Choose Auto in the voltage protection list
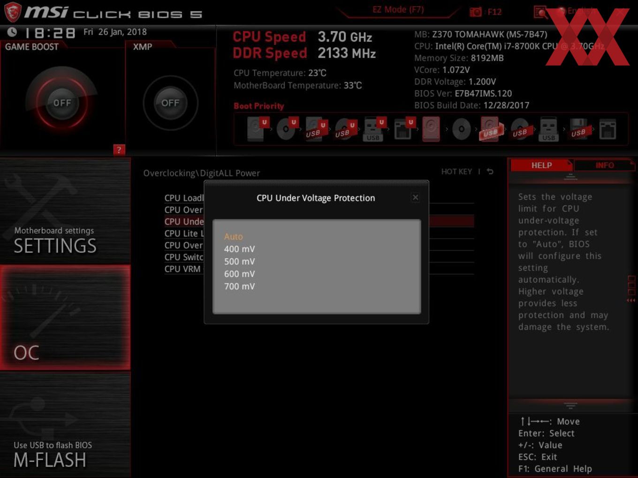638x478 pixels. click(233, 237)
